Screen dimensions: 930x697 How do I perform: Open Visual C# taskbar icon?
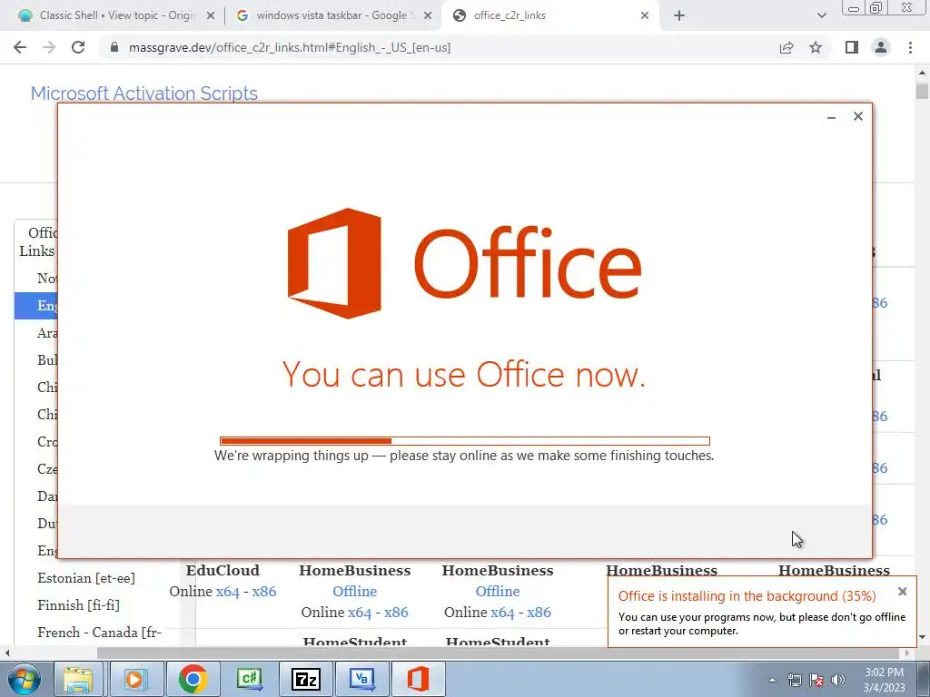coord(250,679)
